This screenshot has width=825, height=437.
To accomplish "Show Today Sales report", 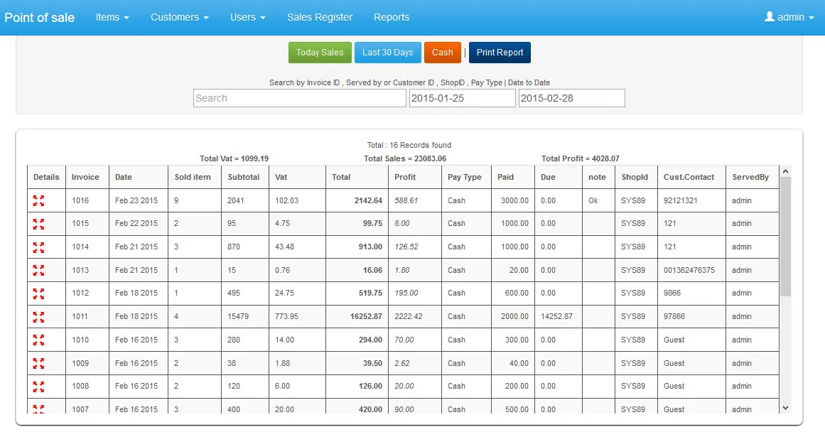I will click(x=320, y=53).
